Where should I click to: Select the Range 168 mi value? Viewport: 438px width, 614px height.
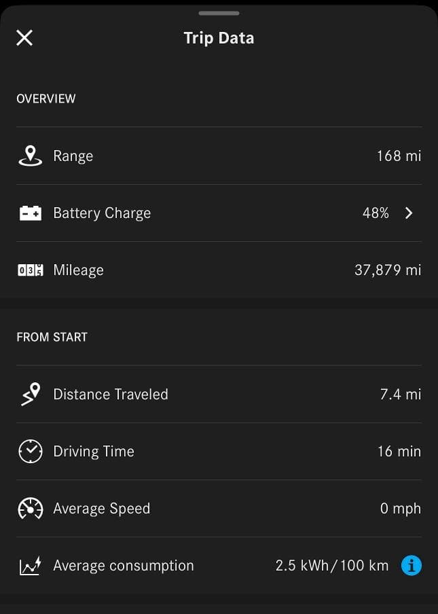(x=399, y=156)
